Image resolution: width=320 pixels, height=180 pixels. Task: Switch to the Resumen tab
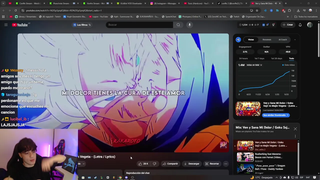tap(267, 39)
